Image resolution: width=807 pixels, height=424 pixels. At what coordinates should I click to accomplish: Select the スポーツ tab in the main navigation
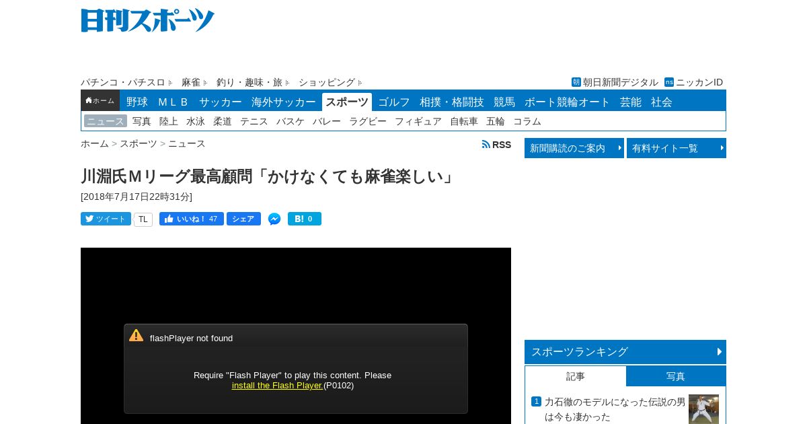coord(347,102)
